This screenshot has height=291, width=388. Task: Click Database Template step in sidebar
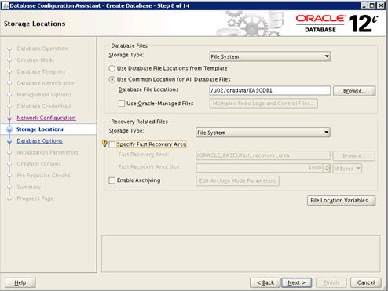coord(41,71)
